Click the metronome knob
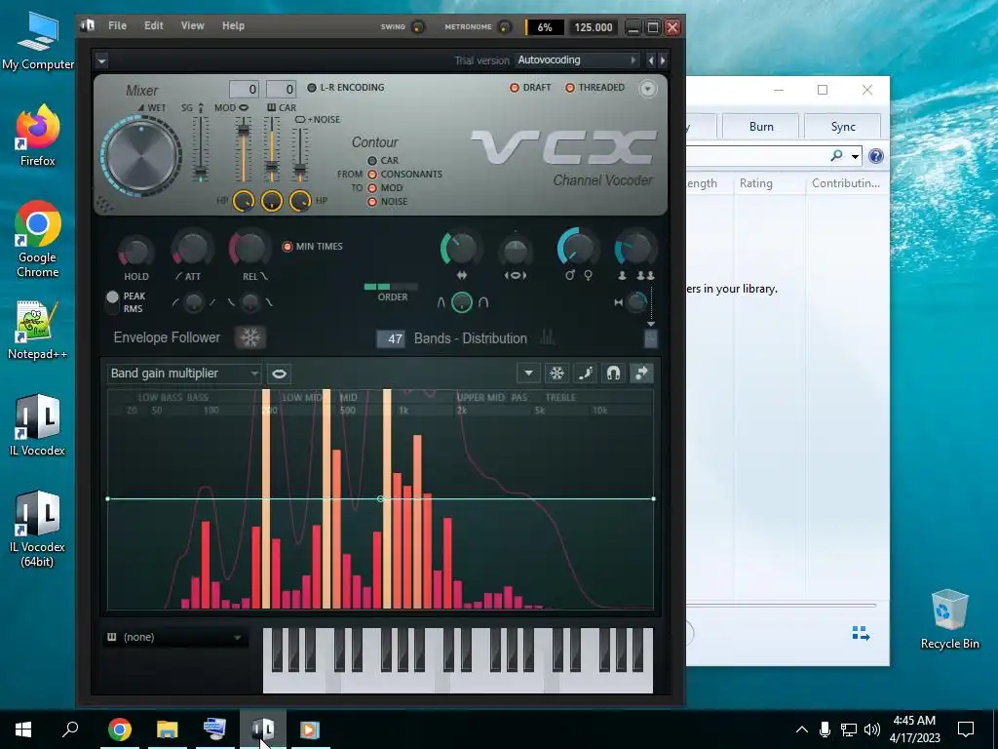This screenshot has height=749, width=998. tap(504, 26)
